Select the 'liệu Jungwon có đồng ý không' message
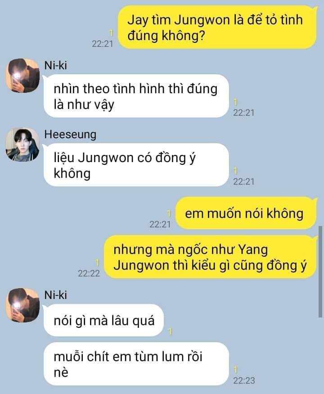Viewport: 324px width, 394px height. [x=136, y=165]
